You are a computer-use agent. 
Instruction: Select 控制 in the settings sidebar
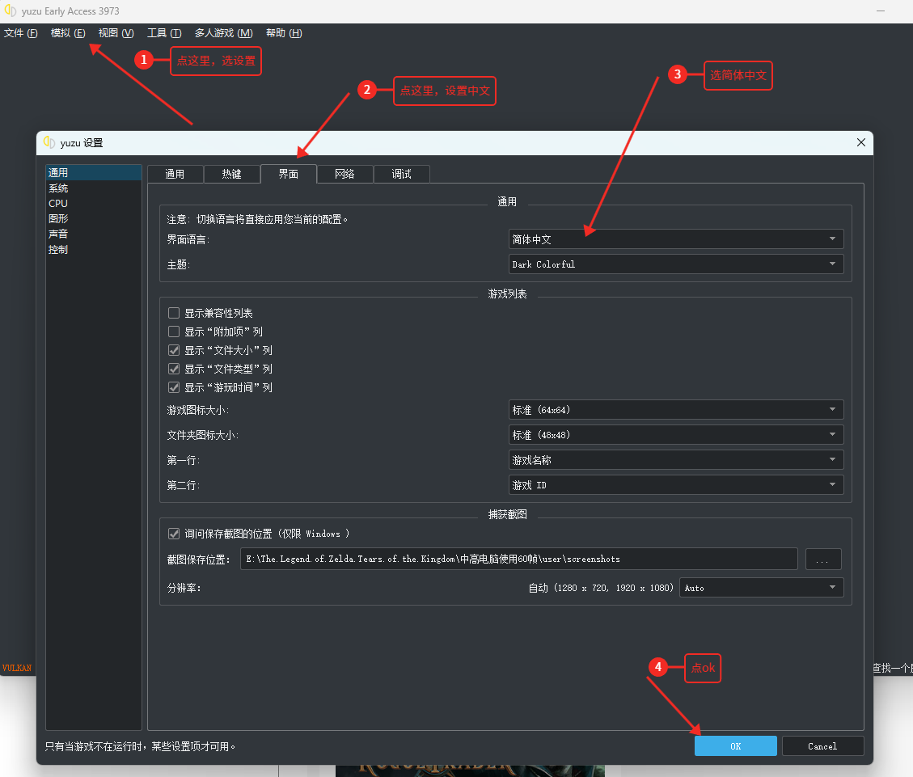58,250
